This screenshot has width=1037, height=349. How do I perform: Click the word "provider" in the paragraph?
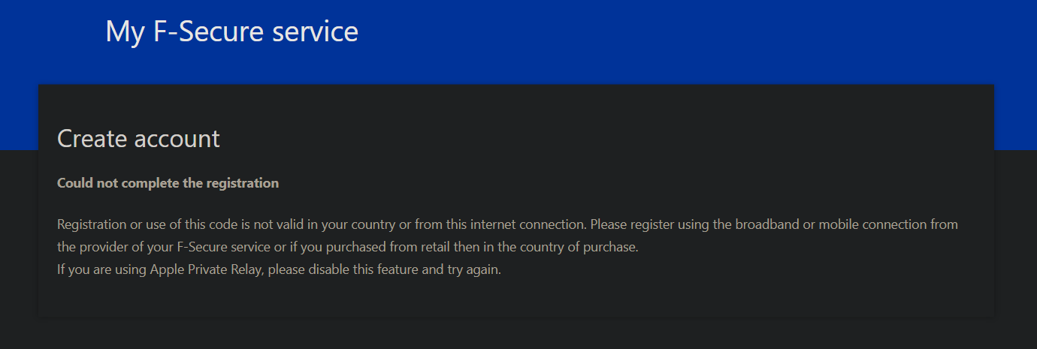pyautogui.click(x=104, y=247)
